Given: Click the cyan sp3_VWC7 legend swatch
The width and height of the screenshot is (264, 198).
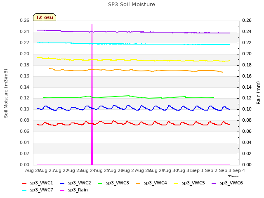Looking at the screenshot, I should (x=24, y=191).
